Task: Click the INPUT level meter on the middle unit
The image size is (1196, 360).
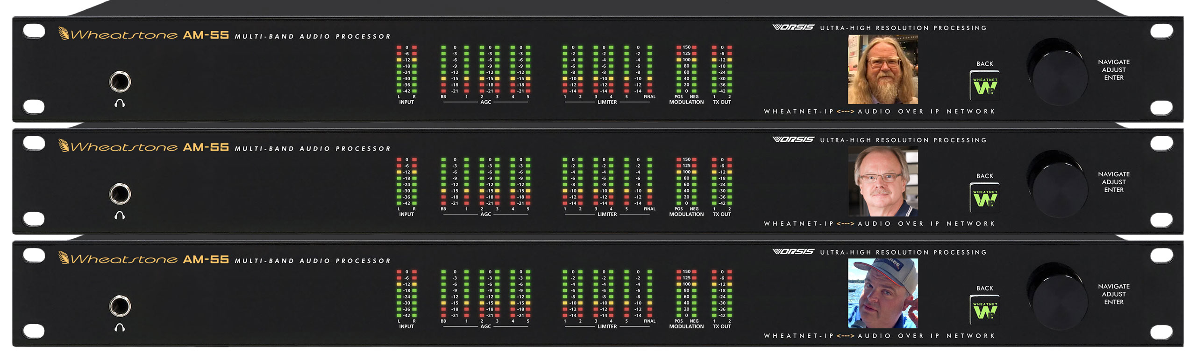Action: tap(406, 187)
